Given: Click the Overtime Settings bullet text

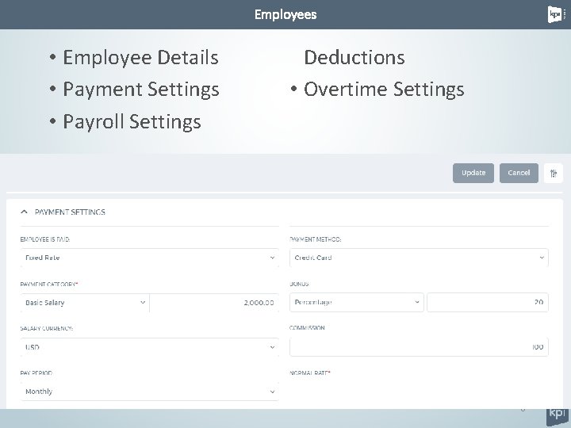Looking at the screenshot, I should (384, 90).
